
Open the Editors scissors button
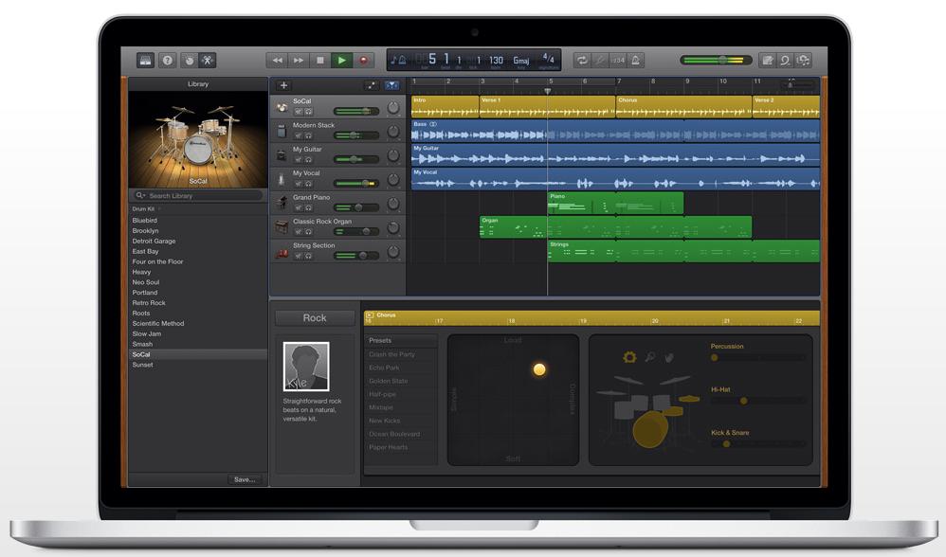208,61
